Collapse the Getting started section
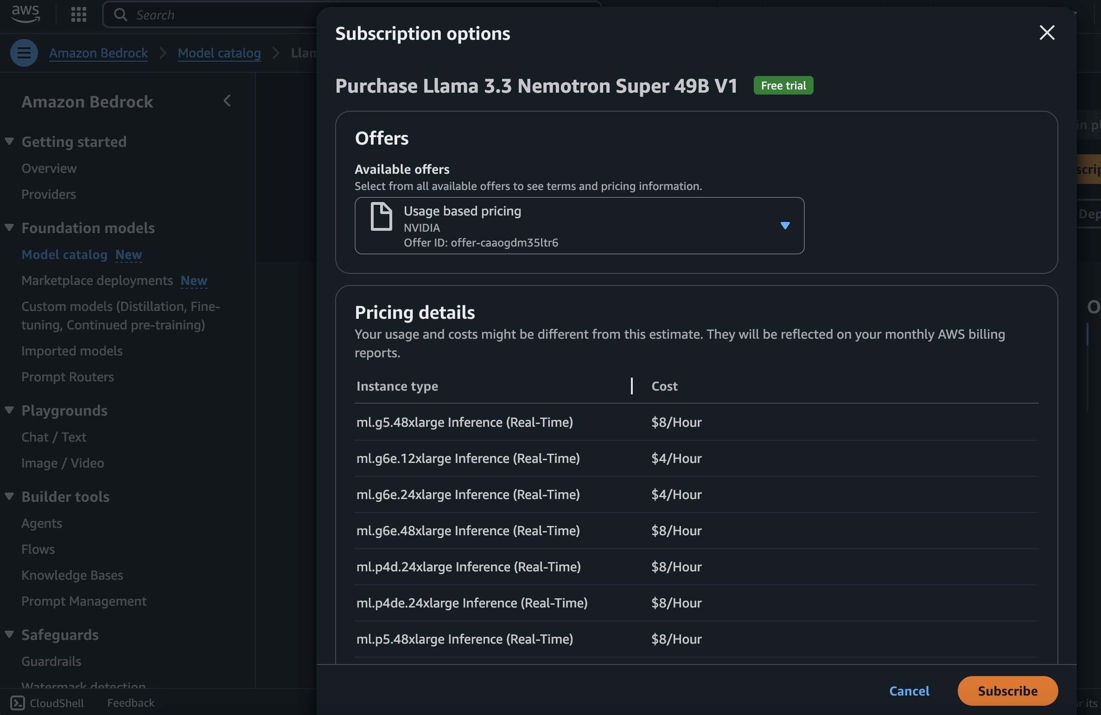 click(x=9, y=141)
